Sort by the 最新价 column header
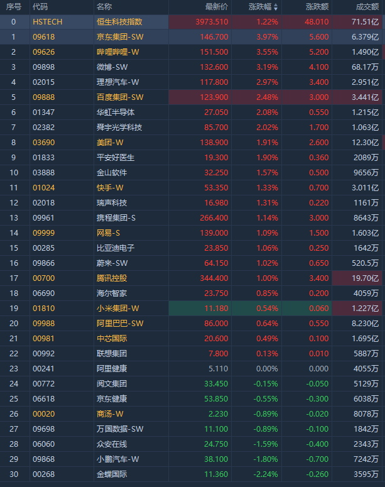The height and width of the screenshot is (487, 385). 217,6
